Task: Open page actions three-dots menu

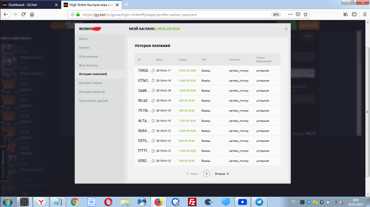Action: (290, 14)
